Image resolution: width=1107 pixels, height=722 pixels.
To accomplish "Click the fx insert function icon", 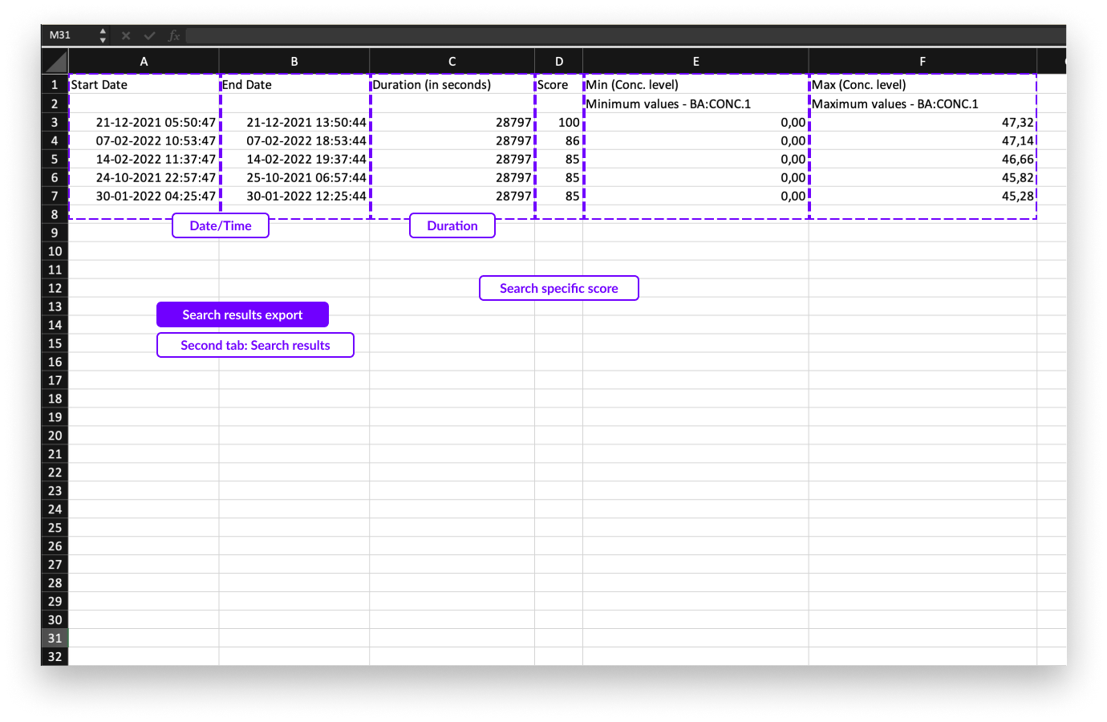I will (173, 35).
